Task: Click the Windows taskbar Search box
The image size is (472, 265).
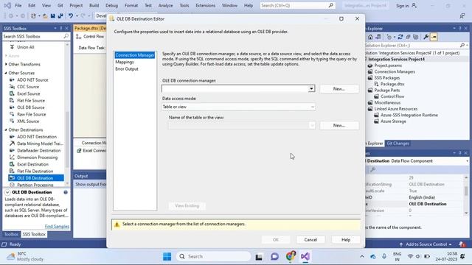Action: tap(213, 257)
